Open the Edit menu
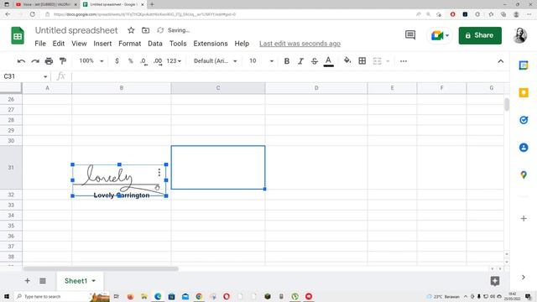Screen dimensions: 537x302 [59, 44]
